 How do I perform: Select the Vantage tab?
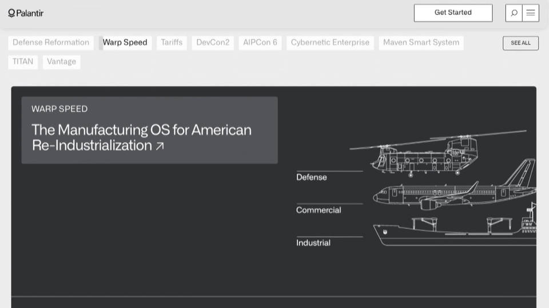pos(62,62)
